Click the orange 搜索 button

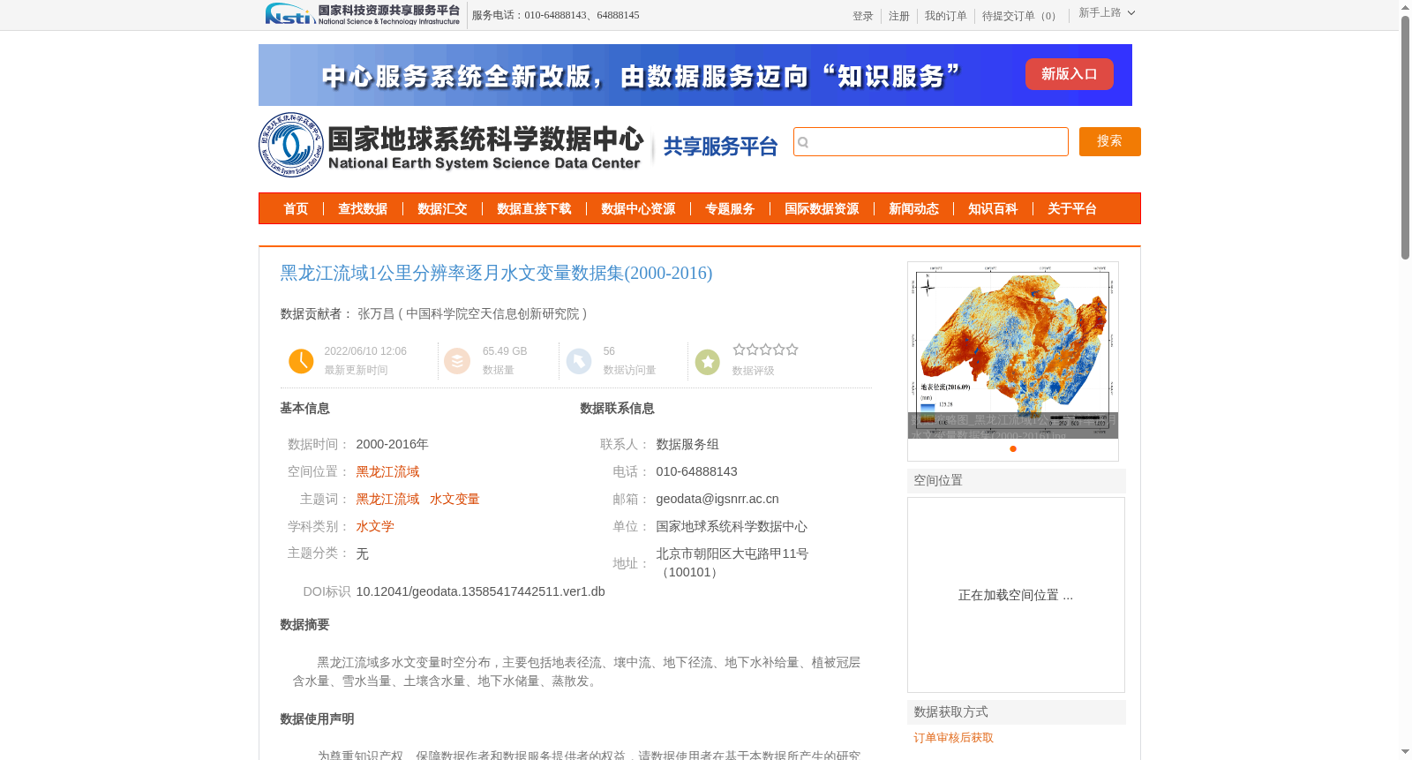pyautogui.click(x=1109, y=141)
